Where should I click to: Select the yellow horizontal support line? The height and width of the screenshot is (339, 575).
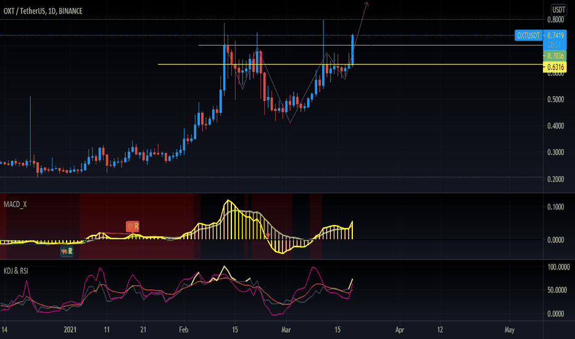350,65
